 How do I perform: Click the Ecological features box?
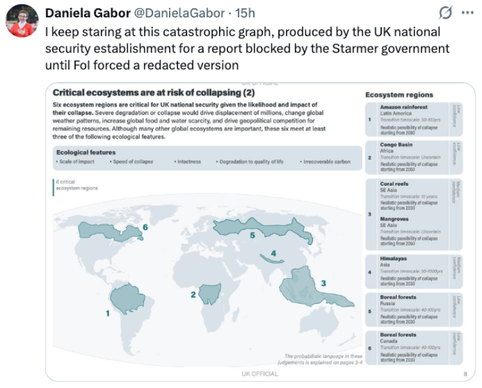(x=207, y=157)
